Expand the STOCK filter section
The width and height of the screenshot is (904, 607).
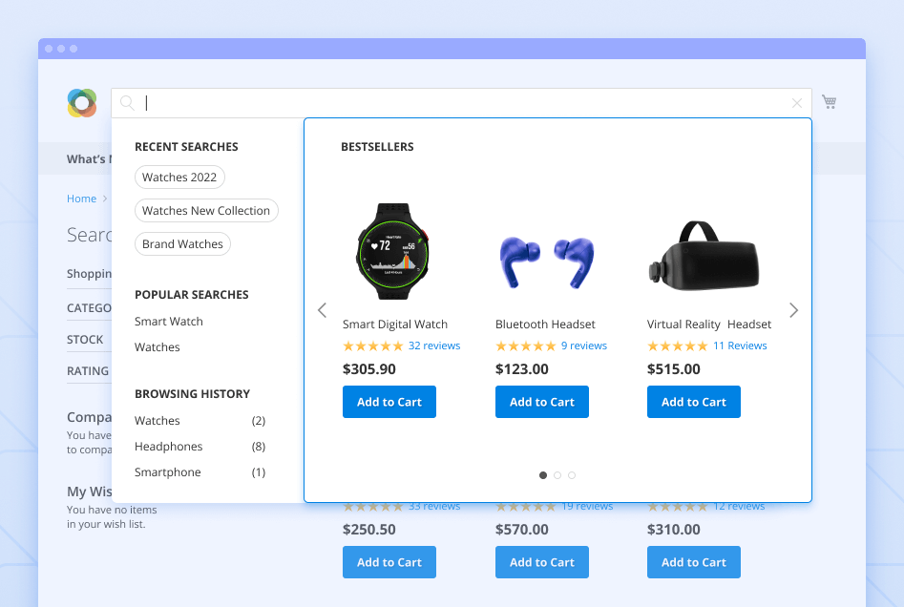point(87,339)
